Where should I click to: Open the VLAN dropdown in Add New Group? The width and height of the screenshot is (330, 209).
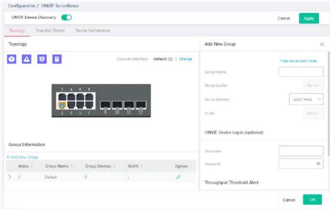[313, 113]
